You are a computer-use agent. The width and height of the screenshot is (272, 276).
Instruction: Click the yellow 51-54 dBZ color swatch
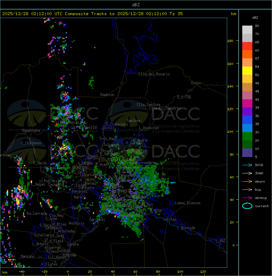[247, 71]
